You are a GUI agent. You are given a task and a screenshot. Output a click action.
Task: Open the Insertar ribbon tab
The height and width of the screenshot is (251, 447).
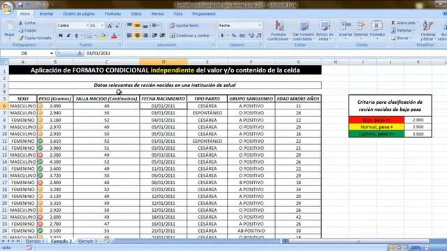[x=46, y=14]
